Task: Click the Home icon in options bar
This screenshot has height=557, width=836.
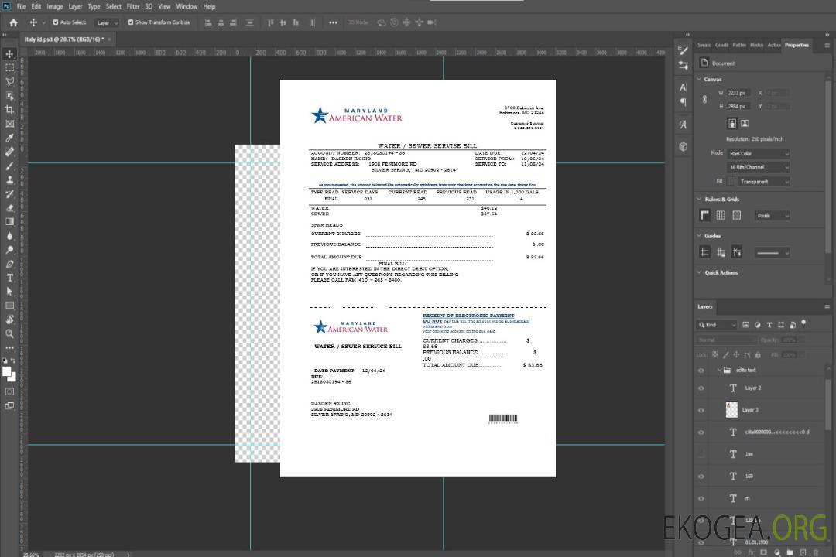Action: pyautogui.click(x=13, y=22)
